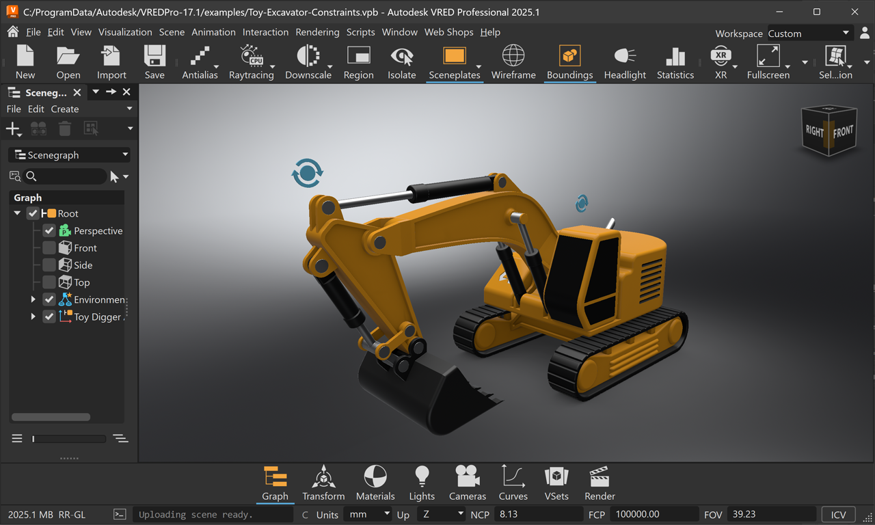Open the VSets module
The height and width of the screenshot is (525, 875).
[x=556, y=483]
